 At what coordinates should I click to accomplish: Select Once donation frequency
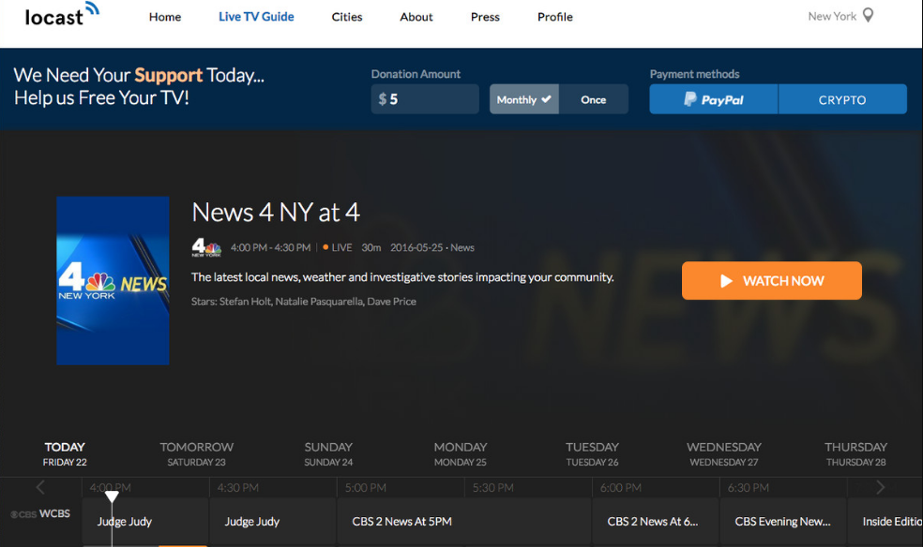pyautogui.click(x=594, y=99)
